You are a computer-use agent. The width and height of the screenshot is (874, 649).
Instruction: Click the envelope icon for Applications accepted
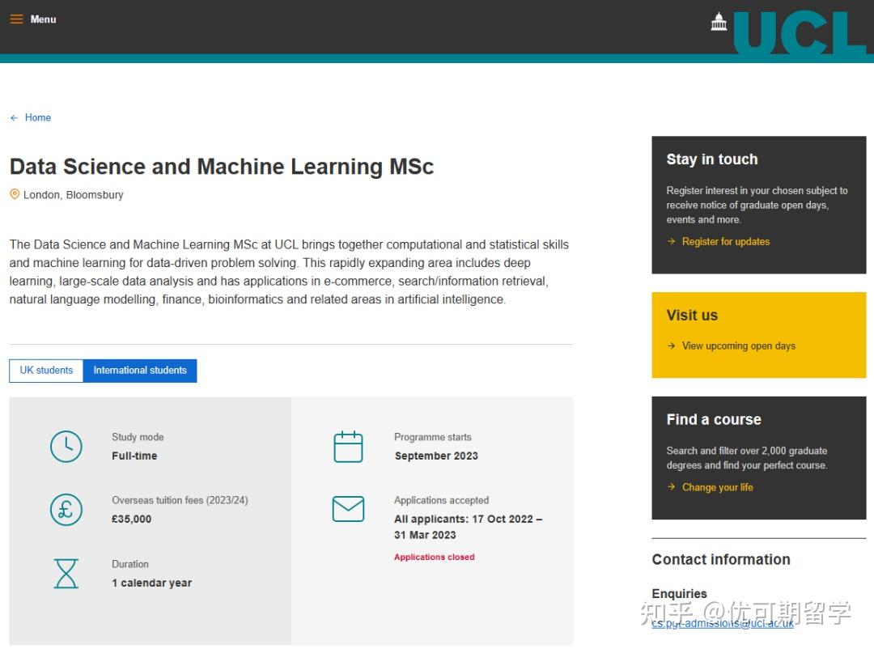point(348,509)
